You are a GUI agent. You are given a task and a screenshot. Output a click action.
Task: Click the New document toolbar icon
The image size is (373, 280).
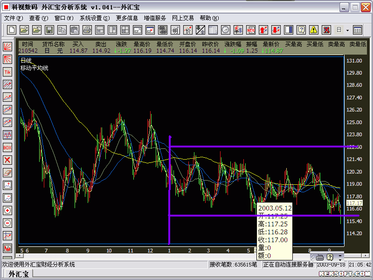click(12, 30)
